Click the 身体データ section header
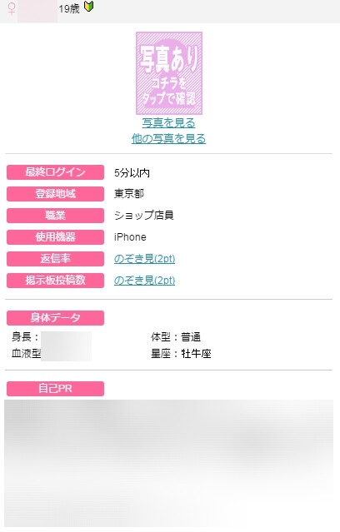 [x=55, y=318]
